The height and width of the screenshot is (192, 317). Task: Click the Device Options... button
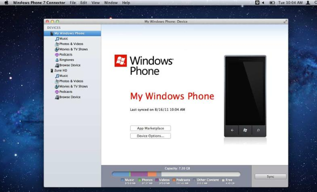150,136
